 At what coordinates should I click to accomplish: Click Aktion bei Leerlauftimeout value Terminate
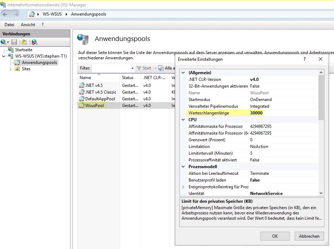[259, 173]
